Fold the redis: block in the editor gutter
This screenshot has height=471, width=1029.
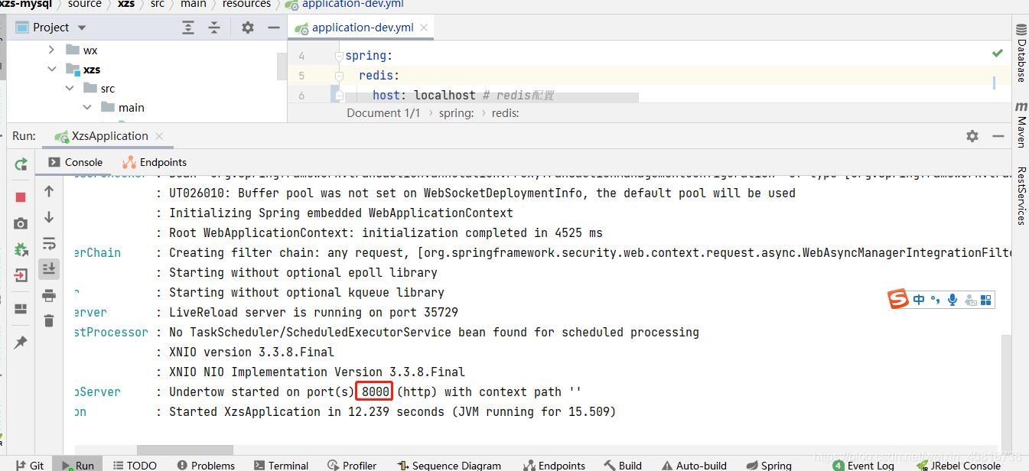(339, 76)
